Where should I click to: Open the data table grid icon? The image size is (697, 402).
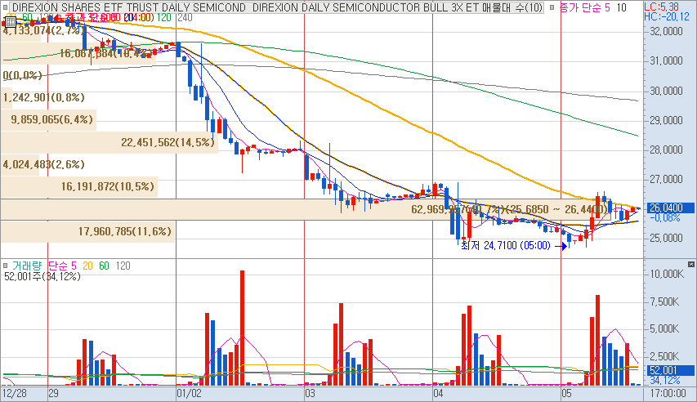coord(10,22)
